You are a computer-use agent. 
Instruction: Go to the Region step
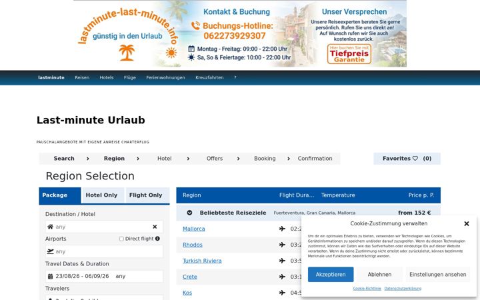click(114, 159)
